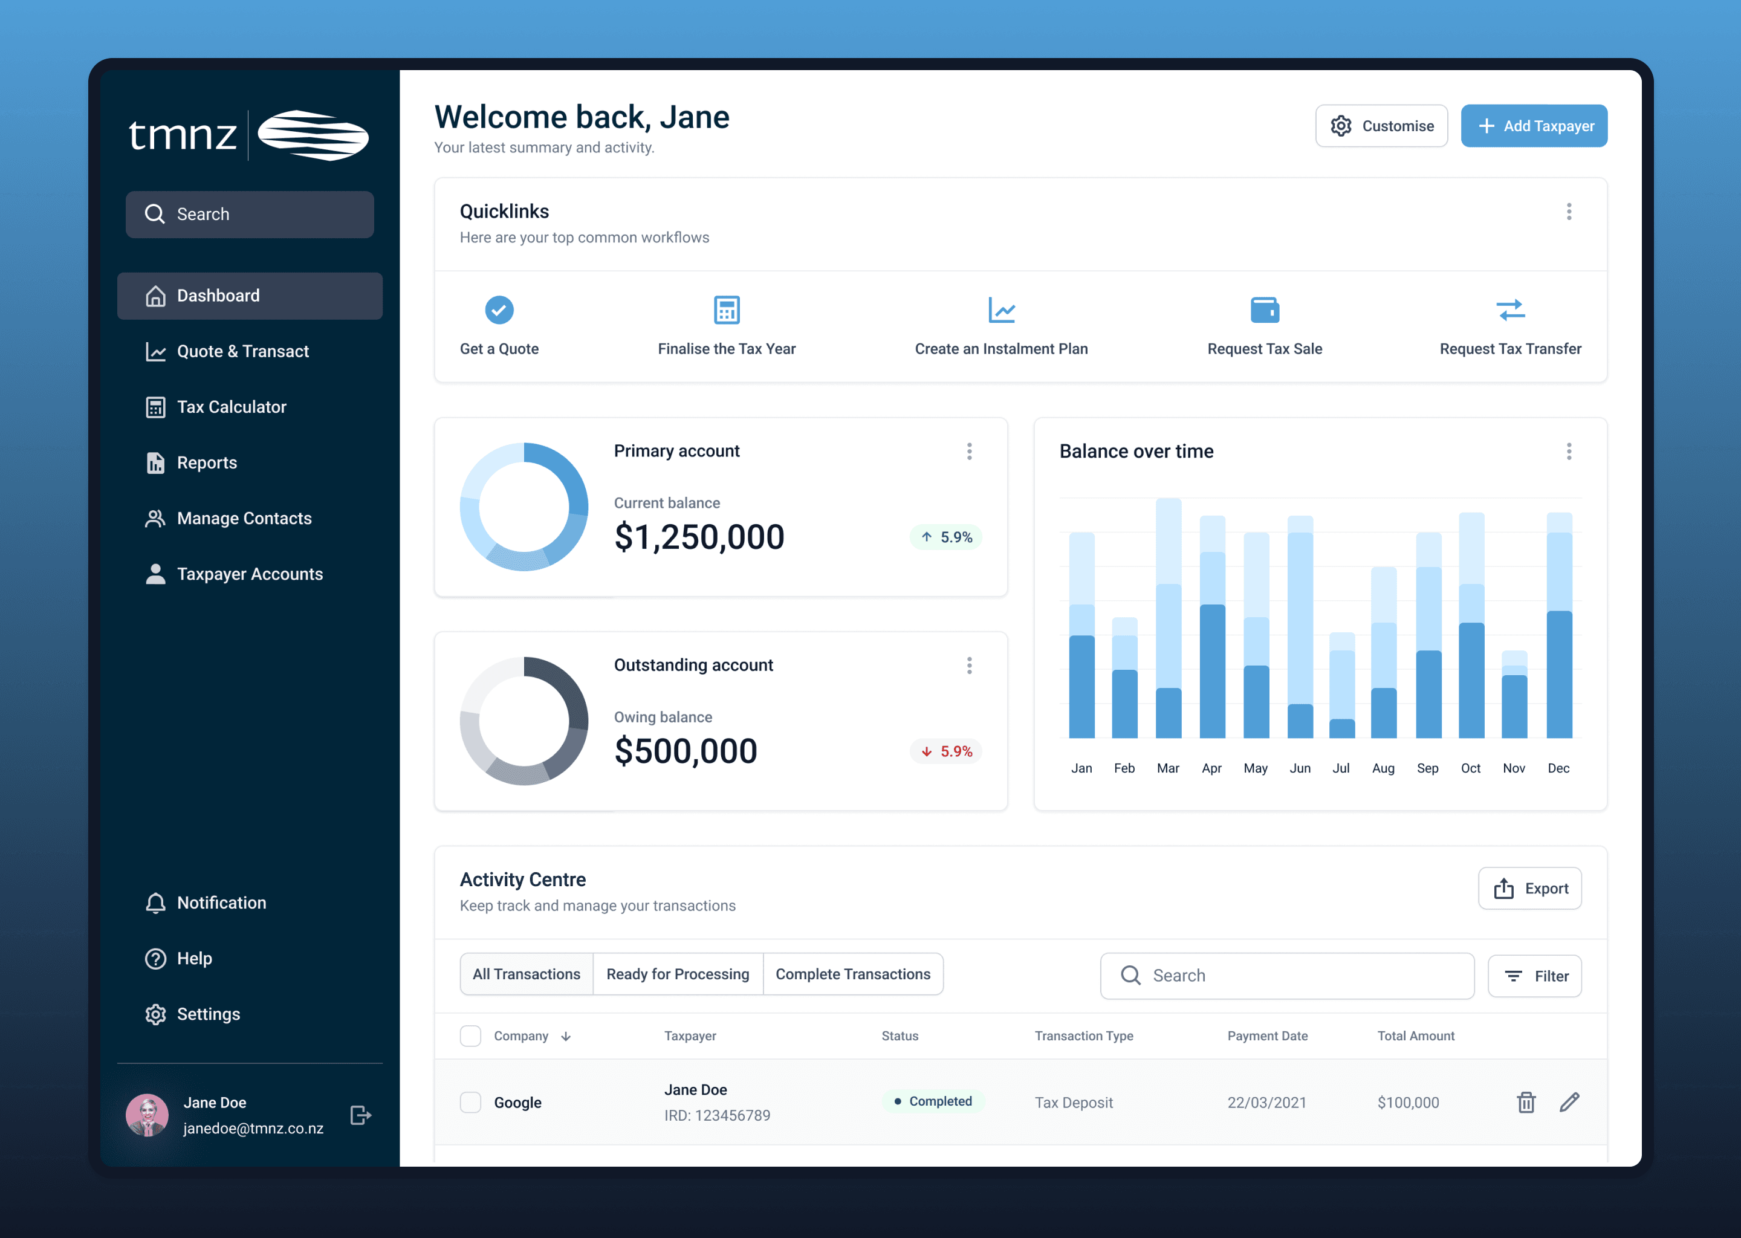
Task: Switch to Ready for Processing tab
Action: (678, 974)
